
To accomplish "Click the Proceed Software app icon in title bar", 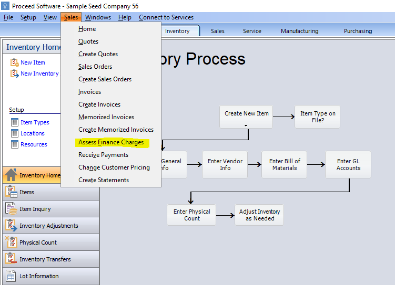I will click(x=5, y=6).
